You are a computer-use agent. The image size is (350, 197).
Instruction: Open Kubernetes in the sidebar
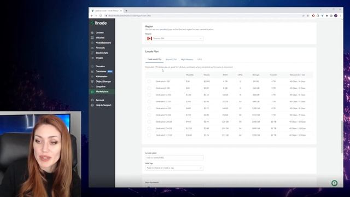(x=101, y=77)
